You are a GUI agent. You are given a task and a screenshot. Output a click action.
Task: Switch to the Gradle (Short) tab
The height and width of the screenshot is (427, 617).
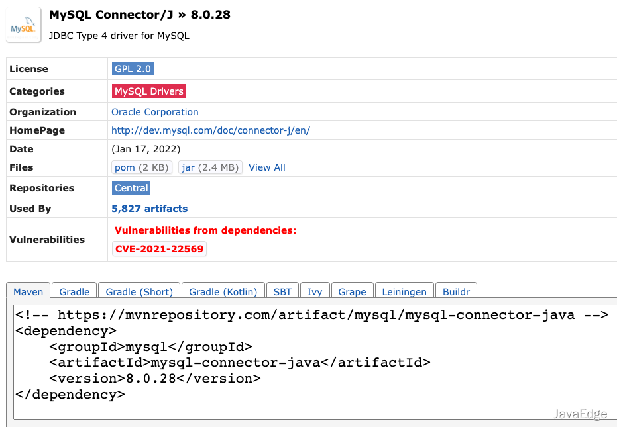click(x=139, y=292)
